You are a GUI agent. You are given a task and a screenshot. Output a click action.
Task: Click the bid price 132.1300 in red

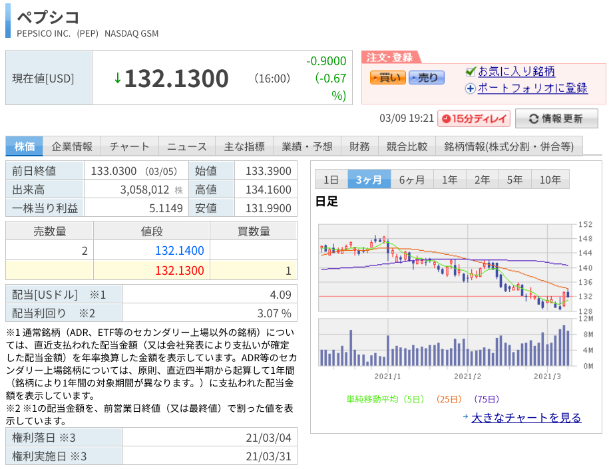click(180, 270)
